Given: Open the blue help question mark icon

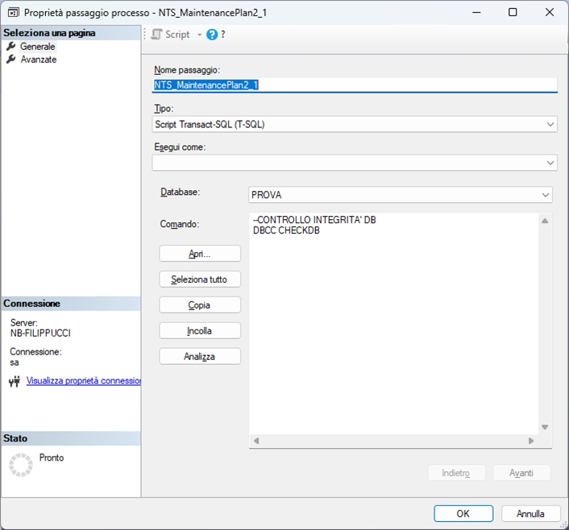Looking at the screenshot, I should click(212, 35).
